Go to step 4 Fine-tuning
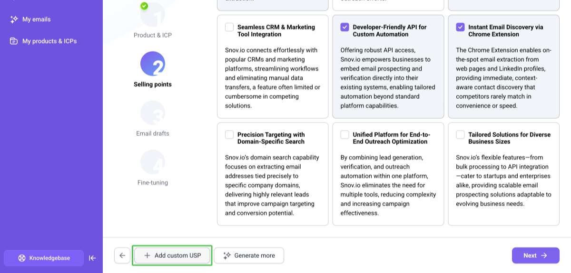Screen dimensions: 571x273 click(x=153, y=168)
